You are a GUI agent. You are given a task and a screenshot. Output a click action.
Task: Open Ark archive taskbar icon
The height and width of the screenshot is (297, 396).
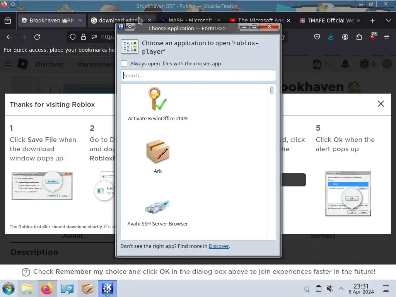point(87,288)
